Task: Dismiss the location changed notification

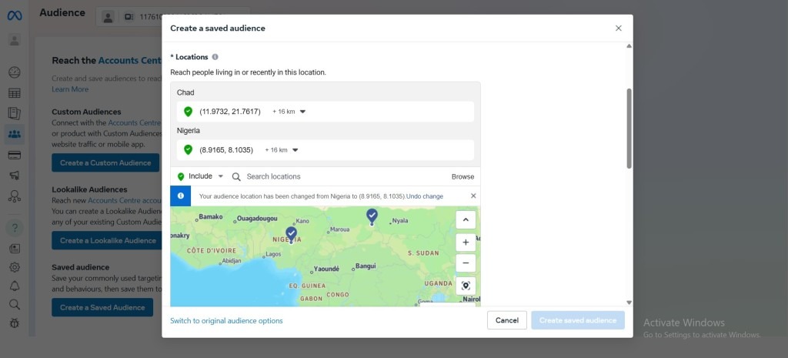Action: click(x=473, y=196)
